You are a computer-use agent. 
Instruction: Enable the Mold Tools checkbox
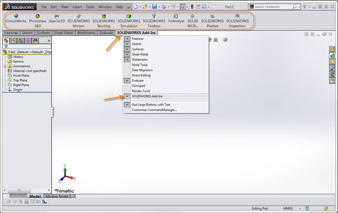pyautogui.click(x=127, y=65)
